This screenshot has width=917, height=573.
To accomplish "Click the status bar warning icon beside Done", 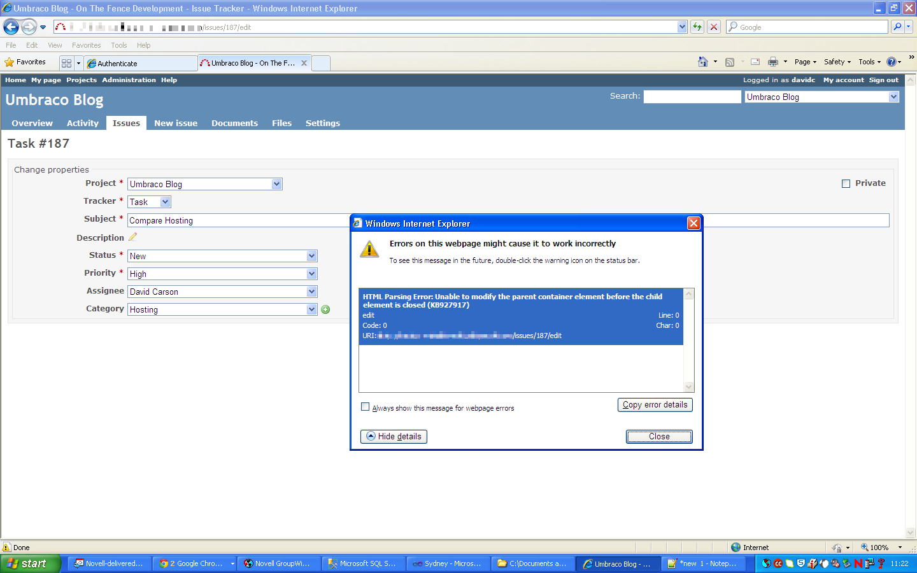I will tap(6, 548).
